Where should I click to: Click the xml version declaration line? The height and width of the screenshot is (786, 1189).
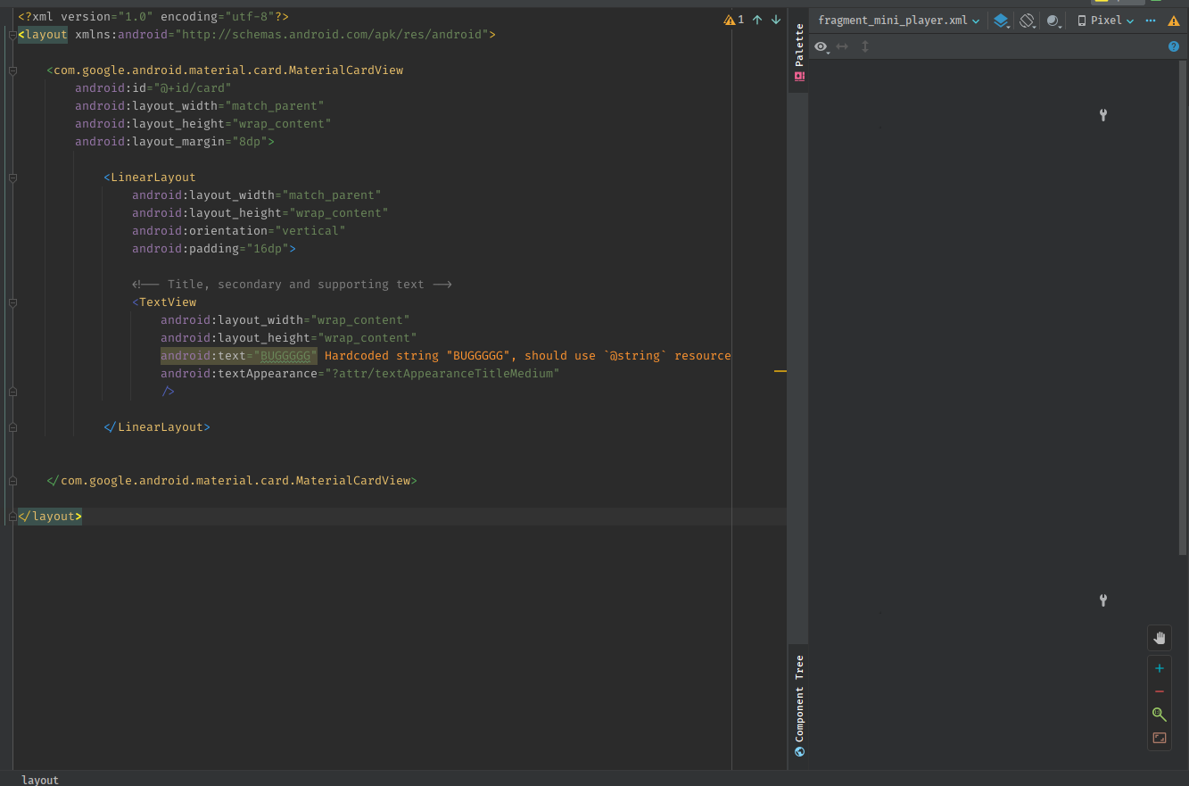153,17
